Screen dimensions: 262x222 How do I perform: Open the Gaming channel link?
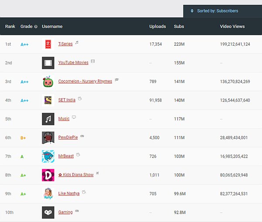[x=65, y=212]
